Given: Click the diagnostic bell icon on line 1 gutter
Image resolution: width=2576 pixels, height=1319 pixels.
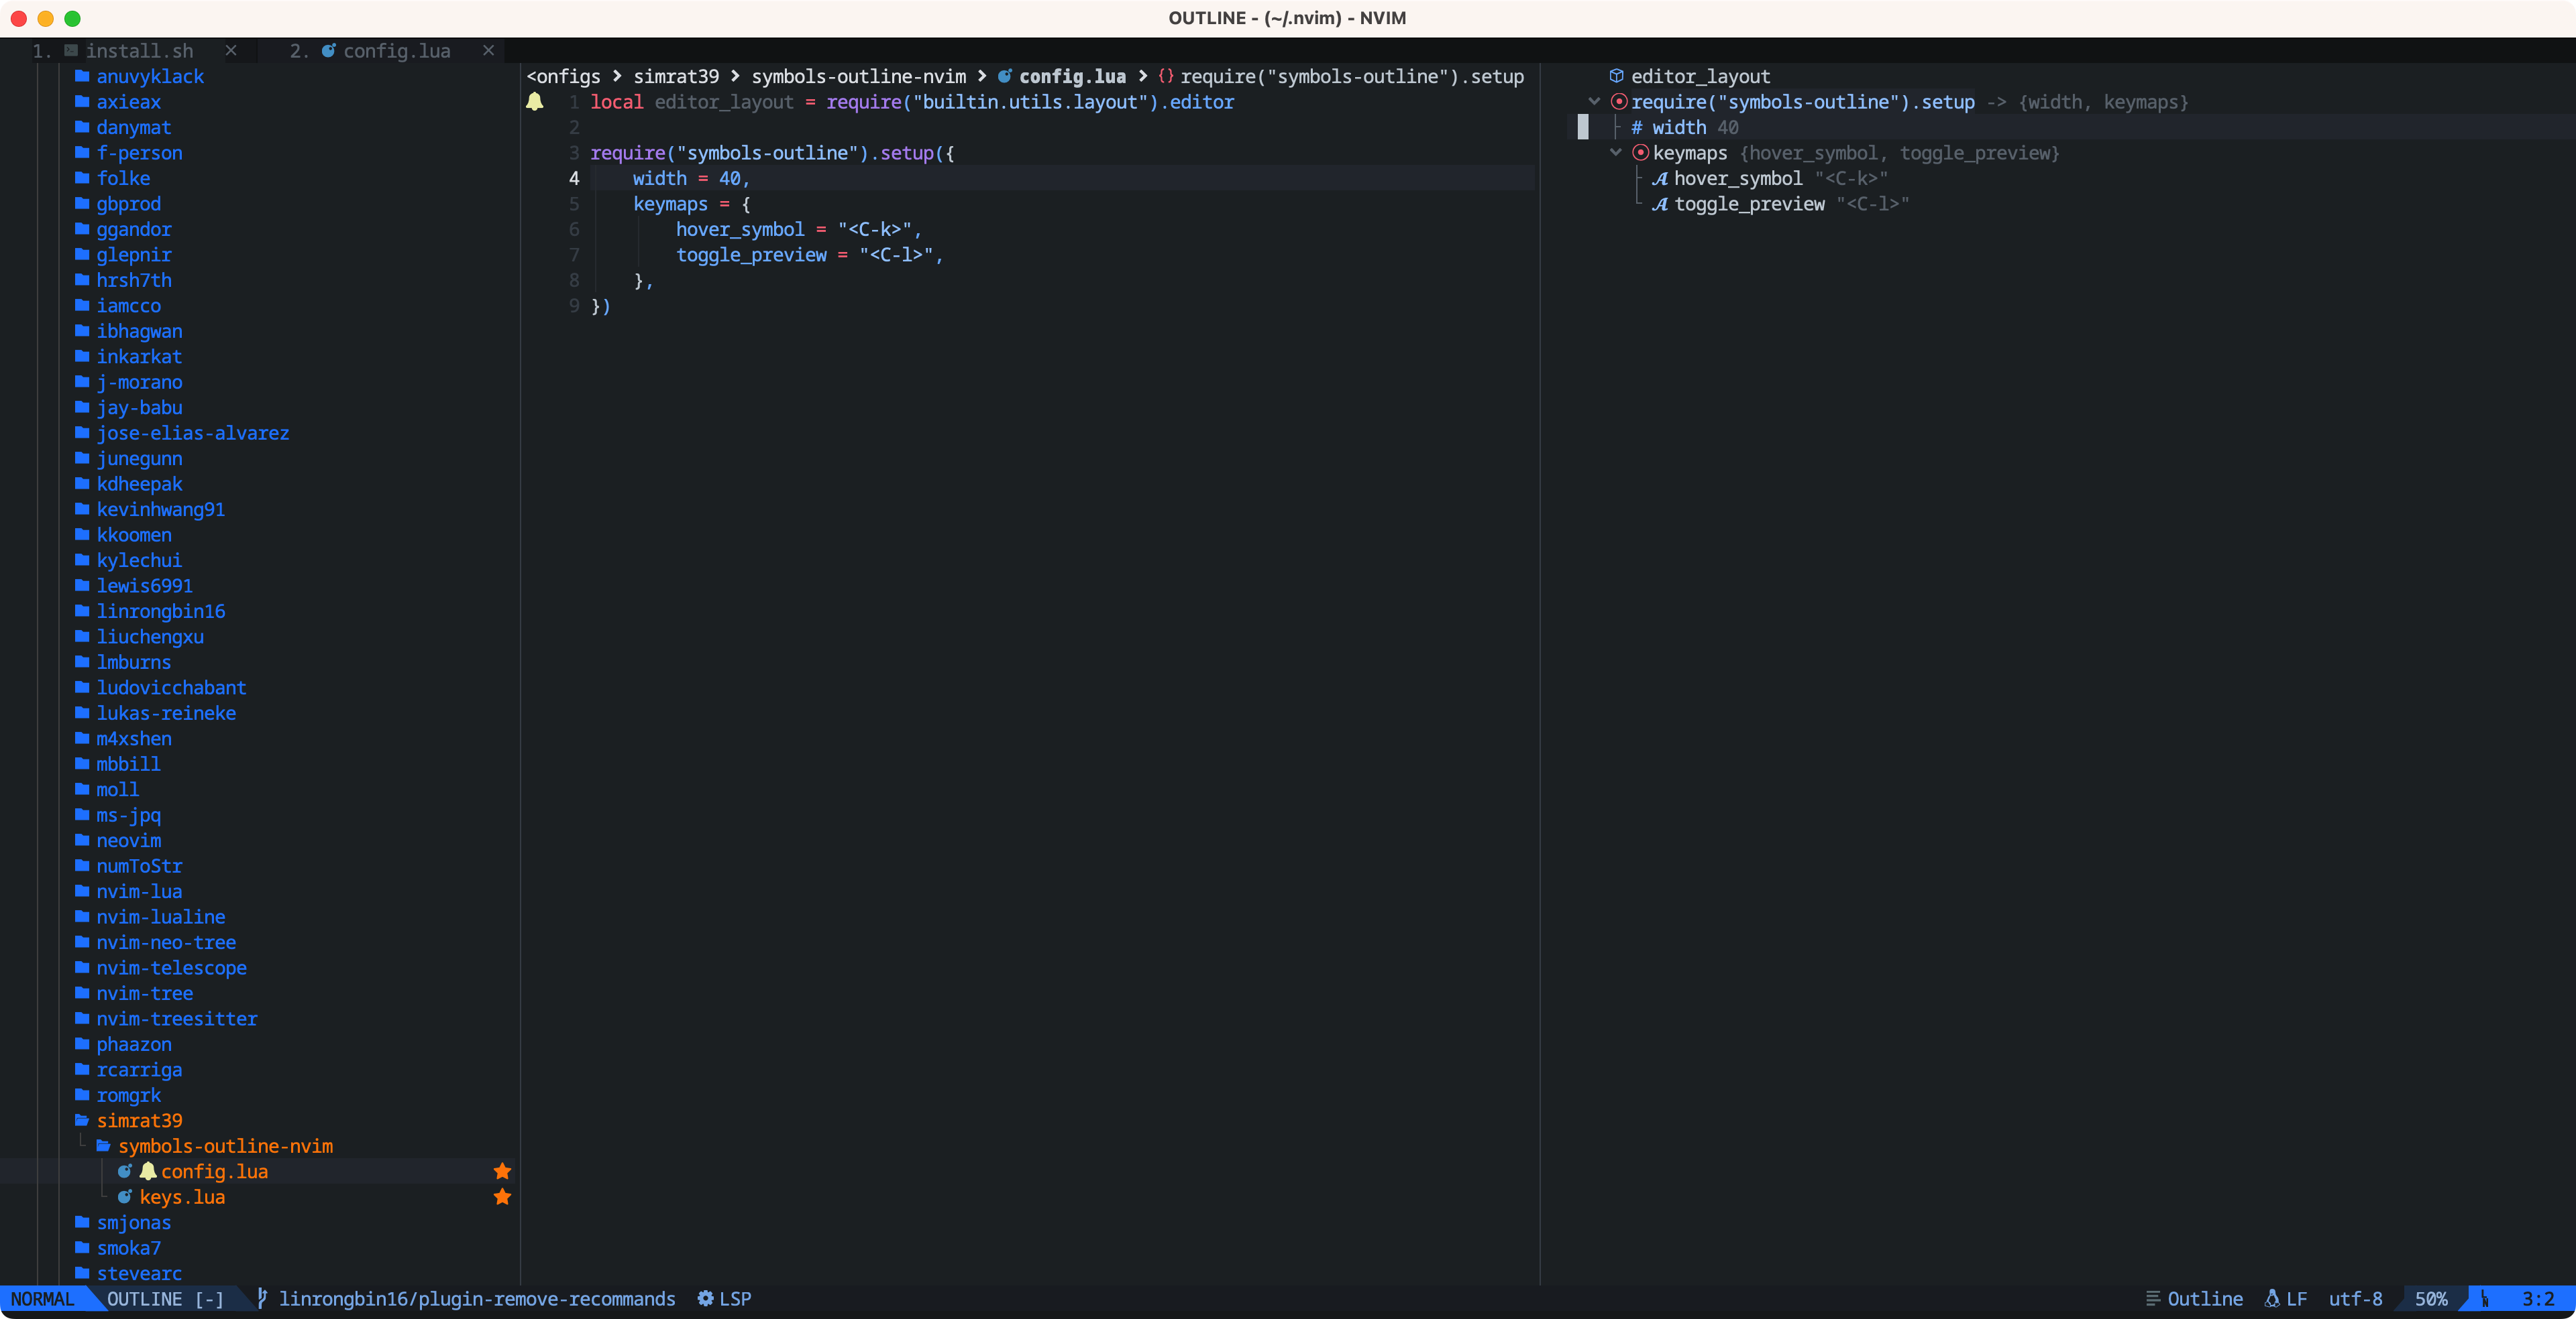Looking at the screenshot, I should tap(536, 102).
